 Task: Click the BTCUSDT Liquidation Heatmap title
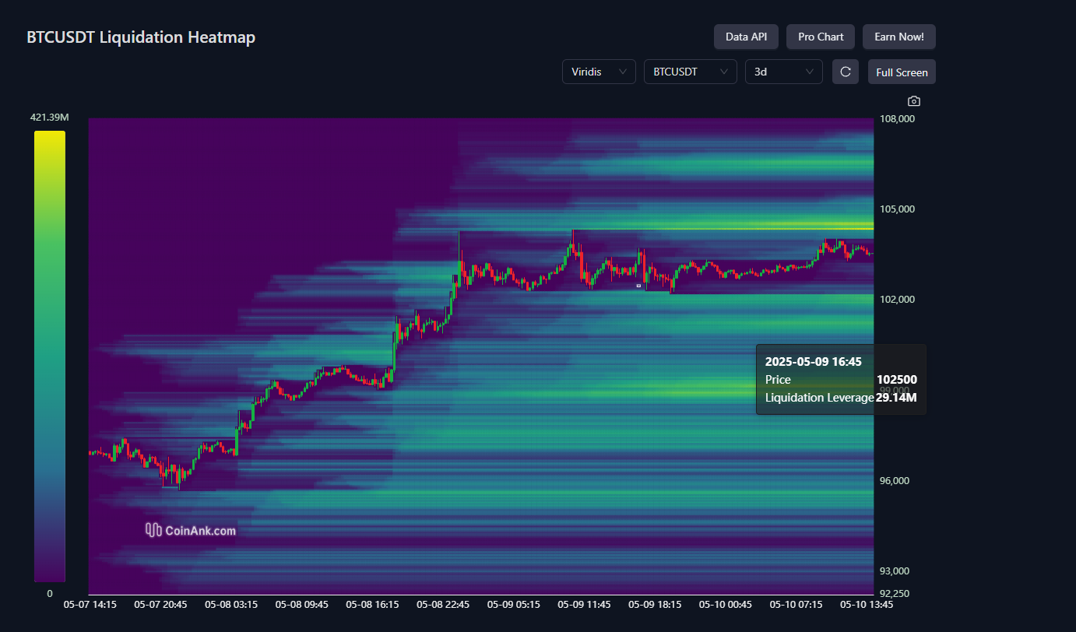(x=141, y=37)
